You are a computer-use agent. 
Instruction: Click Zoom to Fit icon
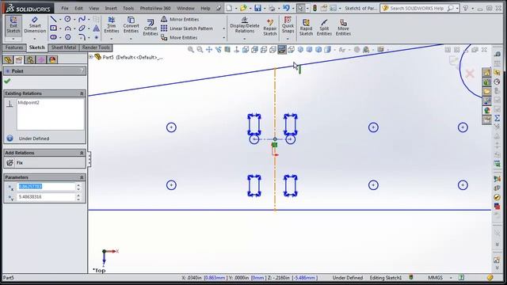pos(191,49)
